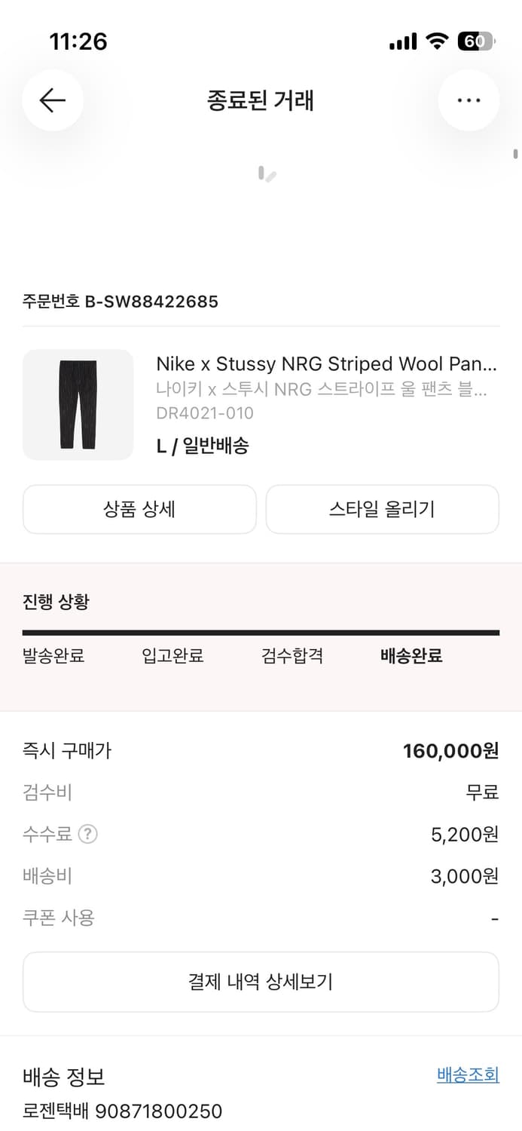Tap the cellular signal icon in status bar
This screenshot has height=1131, width=522.
pyautogui.click(x=402, y=41)
